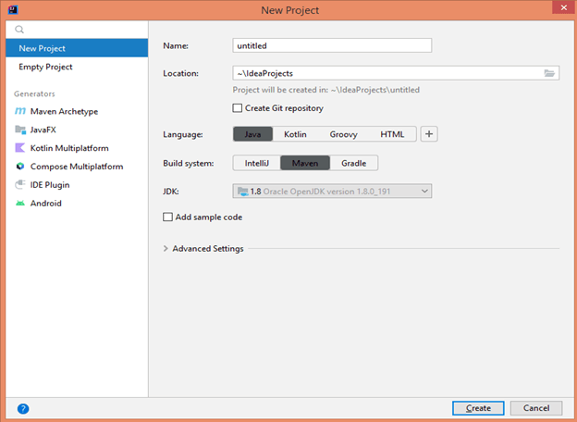Tick the Add sample code checkbox
Screen dimensions: 577x422
click(167, 217)
